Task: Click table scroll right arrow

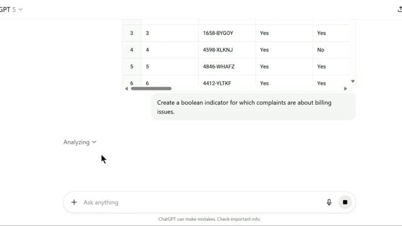Action: [345, 89]
